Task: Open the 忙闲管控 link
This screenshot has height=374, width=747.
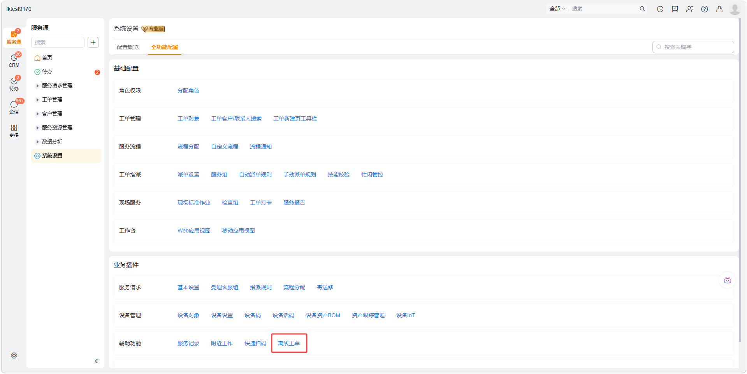Action: tap(372, 175)
